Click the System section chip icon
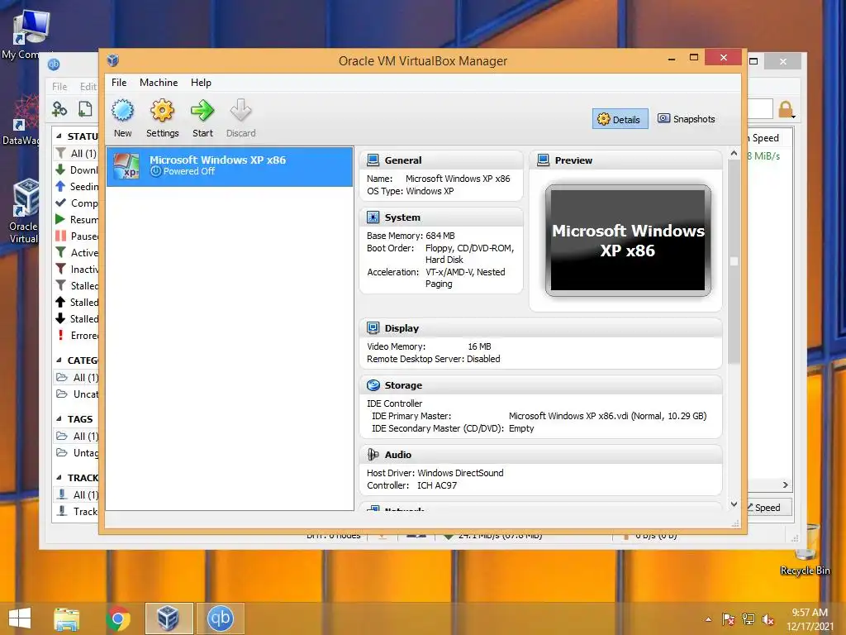This screenshot has height=635, width=846. click(373, 217)
